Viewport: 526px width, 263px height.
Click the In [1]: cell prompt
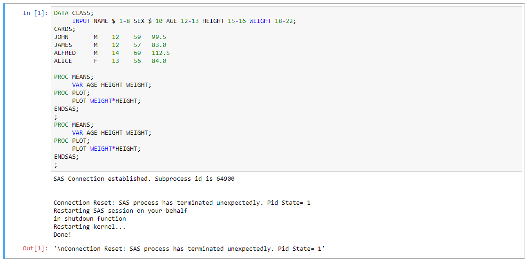[x=35, y=13]
